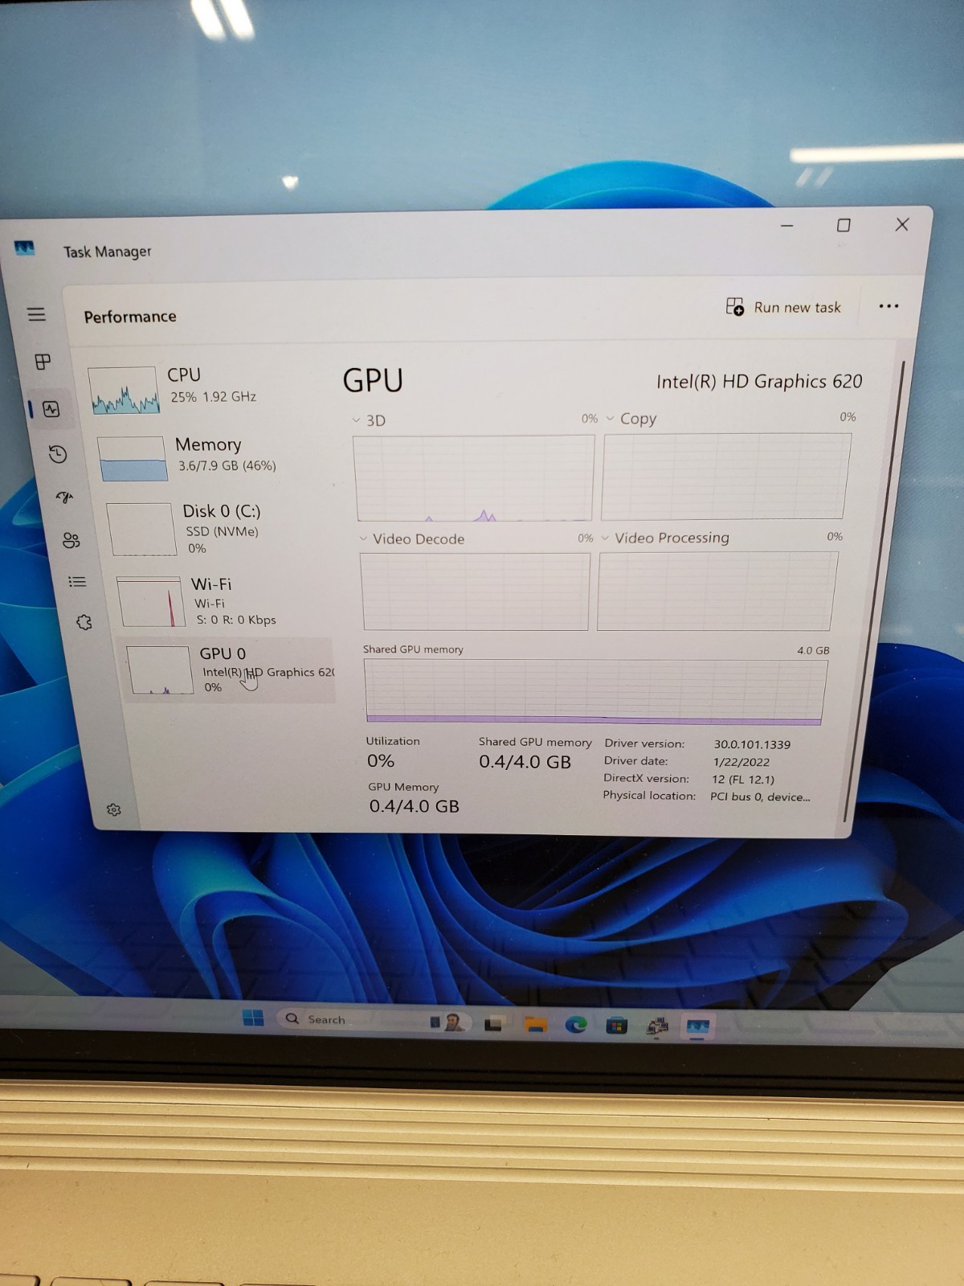964x1286 pixels.
Task: Maximize the Task Manager window
Action: pyautogui.click(x=843, y=225)
